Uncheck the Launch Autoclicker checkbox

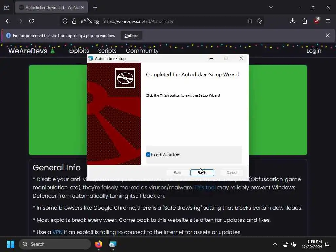tap(148, 155)
